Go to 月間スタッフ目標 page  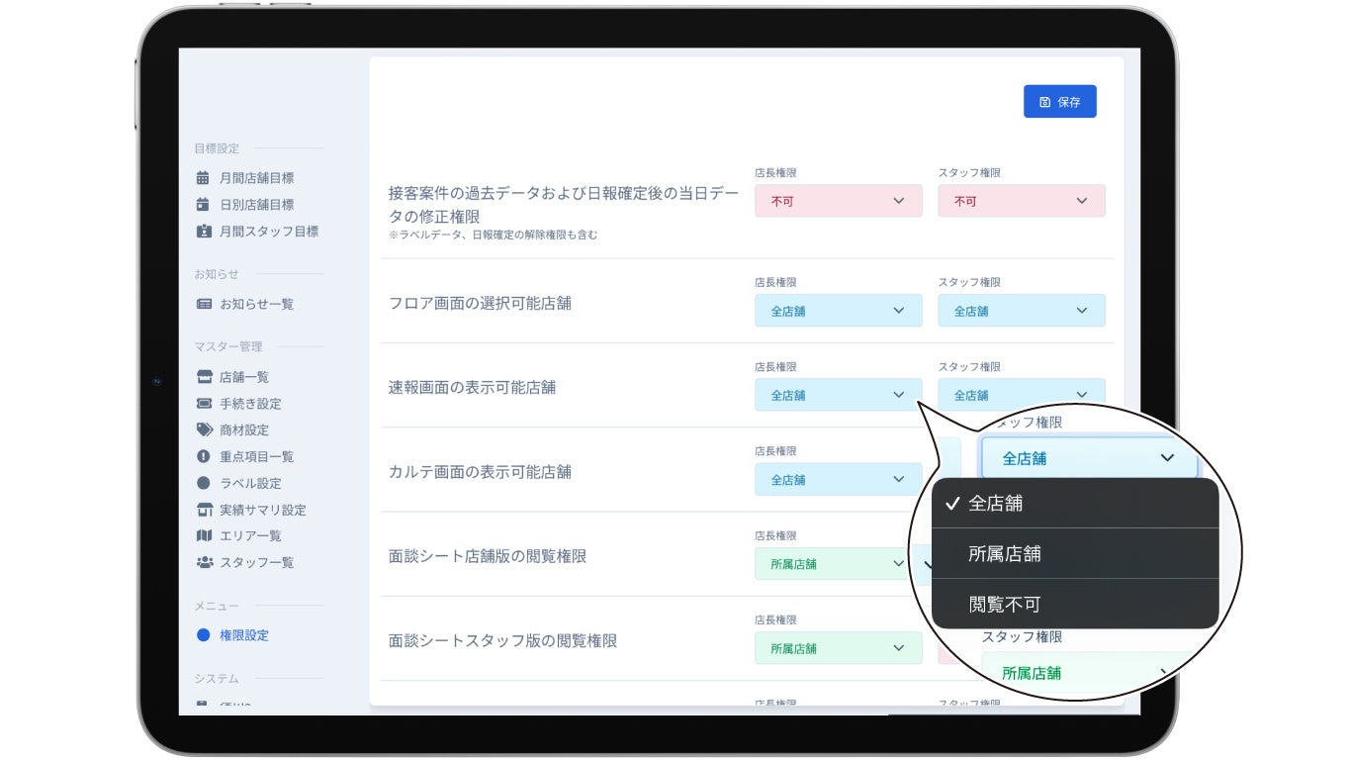(269, 232)
